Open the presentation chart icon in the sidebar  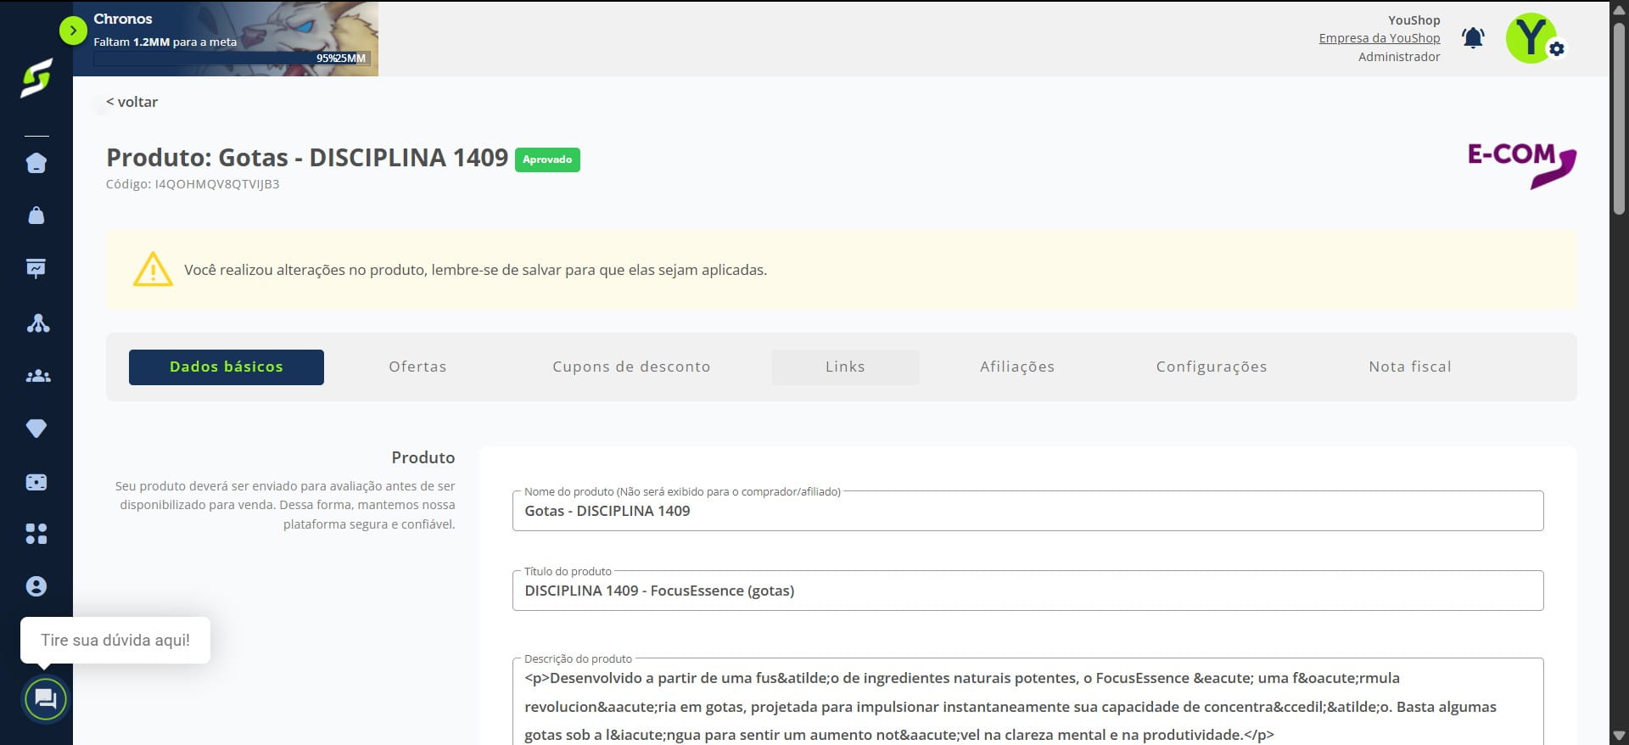click(36, 268)
